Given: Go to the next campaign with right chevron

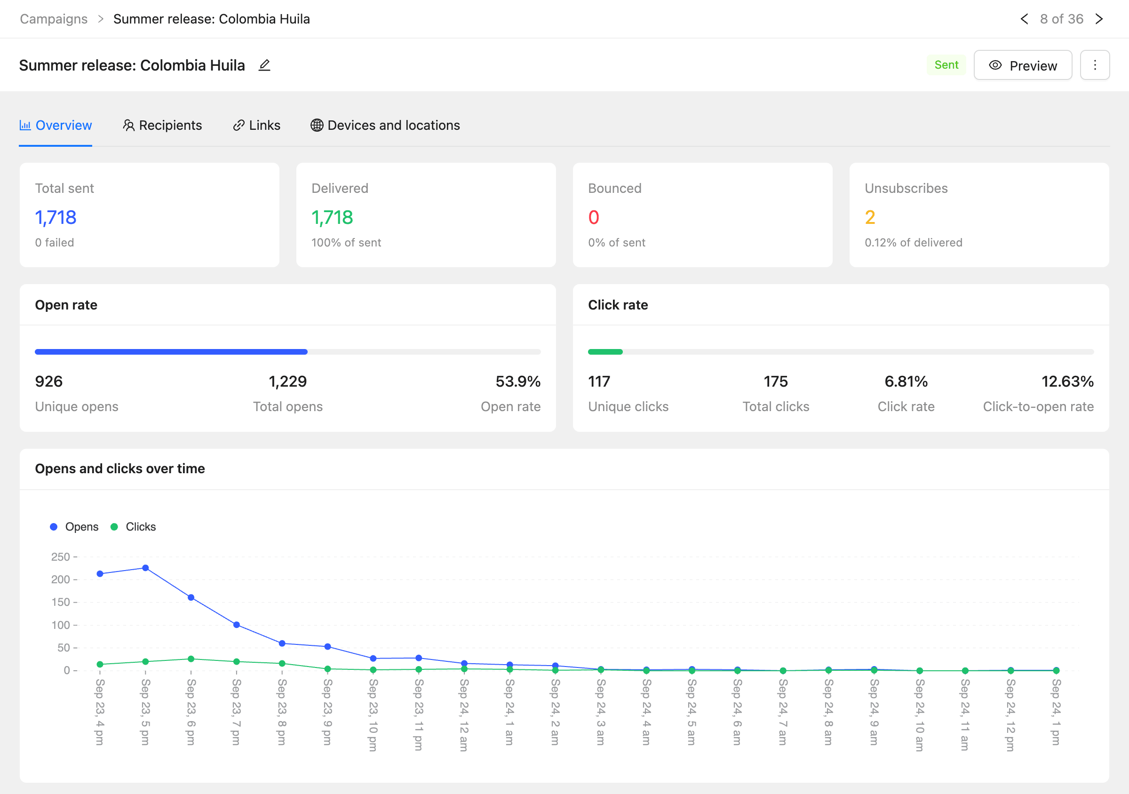Looking at the screenshot, I should tap(1099, 19).
